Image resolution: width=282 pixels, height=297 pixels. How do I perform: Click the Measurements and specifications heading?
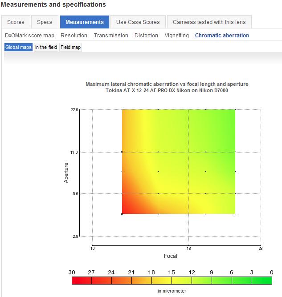(53, 4)
